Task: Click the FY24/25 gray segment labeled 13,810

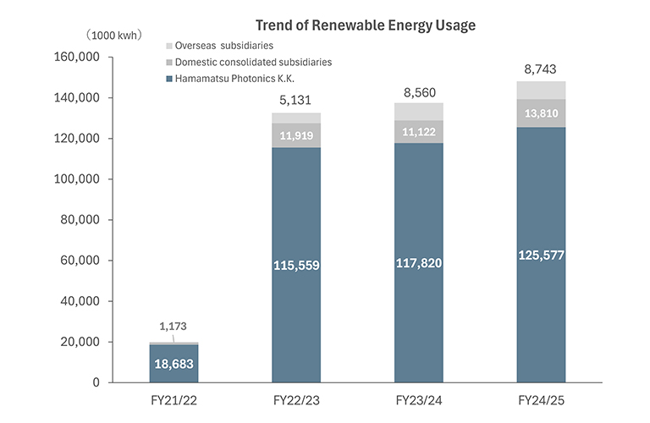Action: (x=542, y=113)
